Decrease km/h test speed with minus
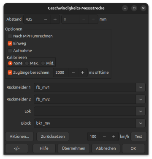Image resolution: width=152 pixels, height=159 pixels. point(104,137)
